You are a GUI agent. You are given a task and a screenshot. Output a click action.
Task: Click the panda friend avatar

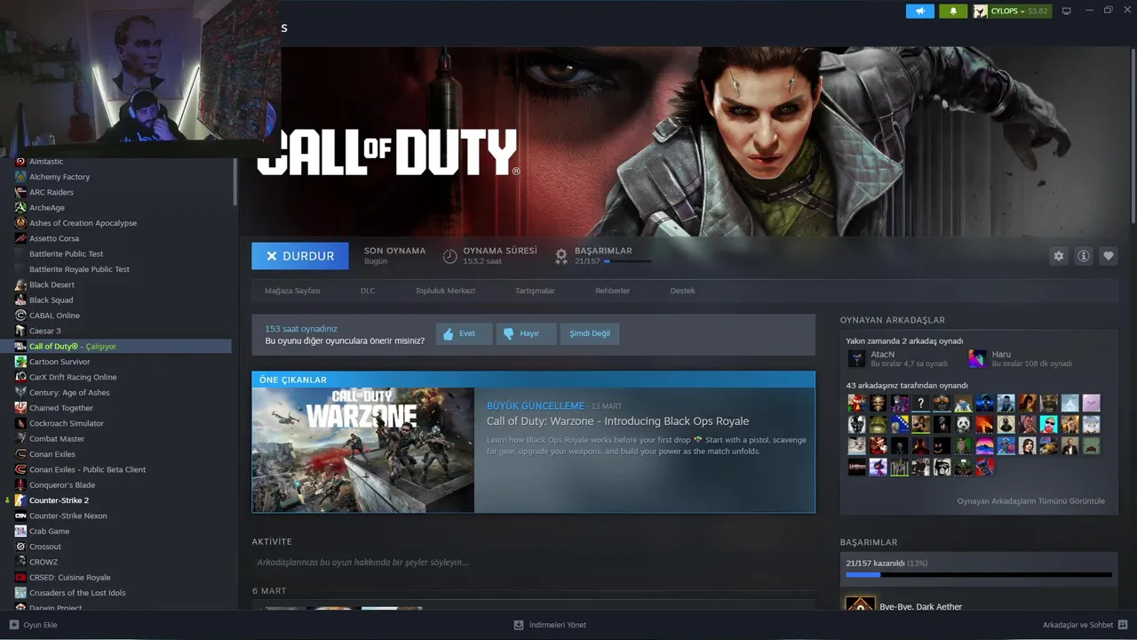click(x=964, y=424)
